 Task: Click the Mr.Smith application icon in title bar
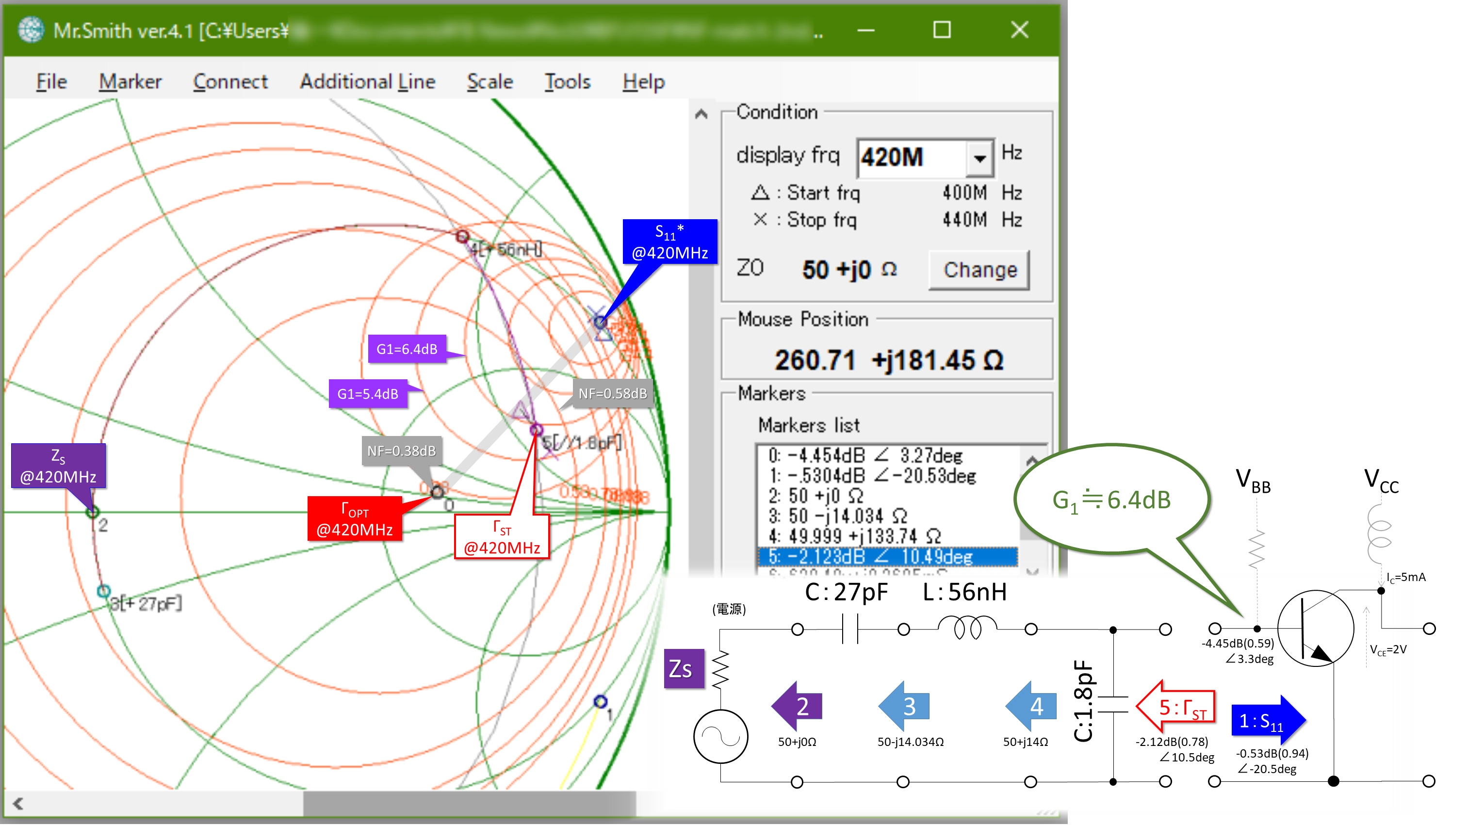(x=30, y=30)
